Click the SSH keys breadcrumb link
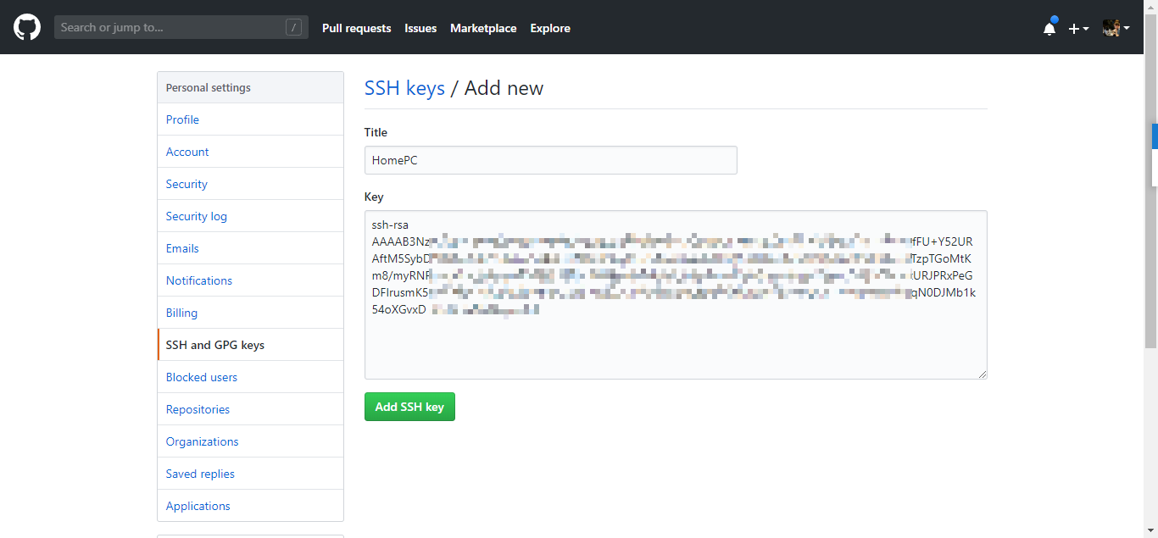This screenshot has width=1158, height=538. [404, 88]
